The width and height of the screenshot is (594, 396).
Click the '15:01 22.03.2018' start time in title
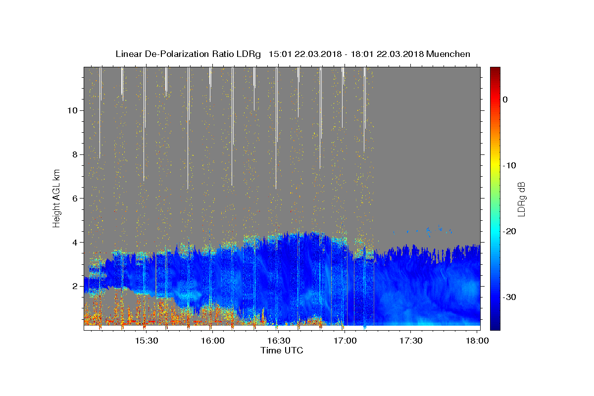coord(305,54)
